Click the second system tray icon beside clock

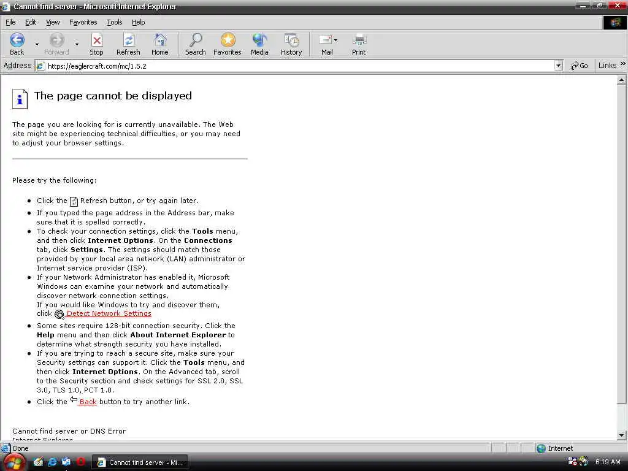[x=584, y=461]
